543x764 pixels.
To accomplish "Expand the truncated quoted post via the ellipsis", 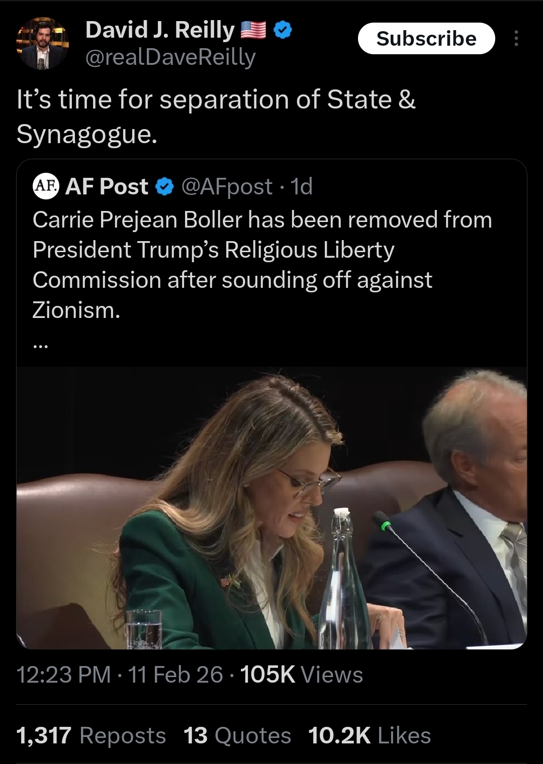I will click(40, 345).
